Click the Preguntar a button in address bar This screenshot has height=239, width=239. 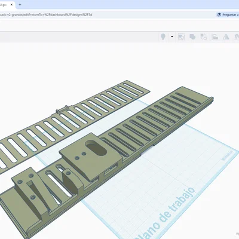point(228,15)
